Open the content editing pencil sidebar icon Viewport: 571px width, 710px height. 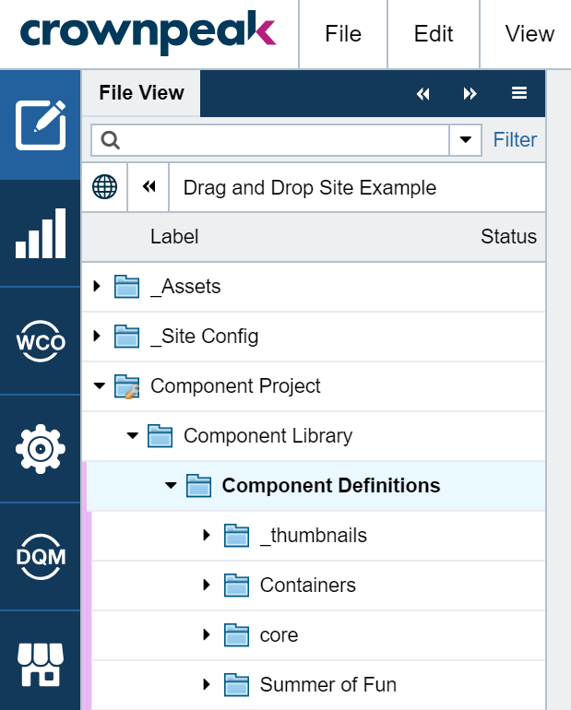(41, 125)
